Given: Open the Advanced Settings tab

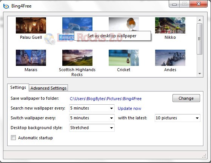Looking at the screenshot, I should coord(48,88).
